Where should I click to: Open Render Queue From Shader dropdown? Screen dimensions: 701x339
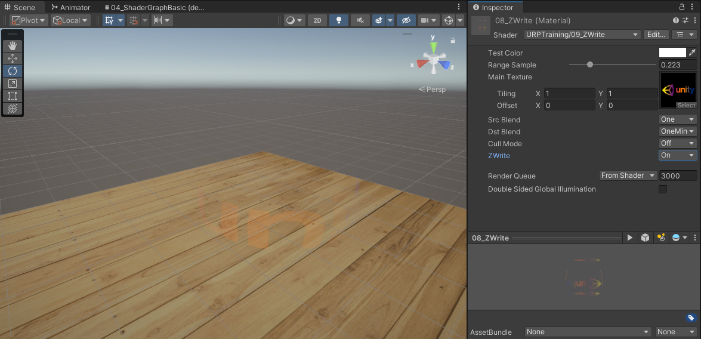628,175
